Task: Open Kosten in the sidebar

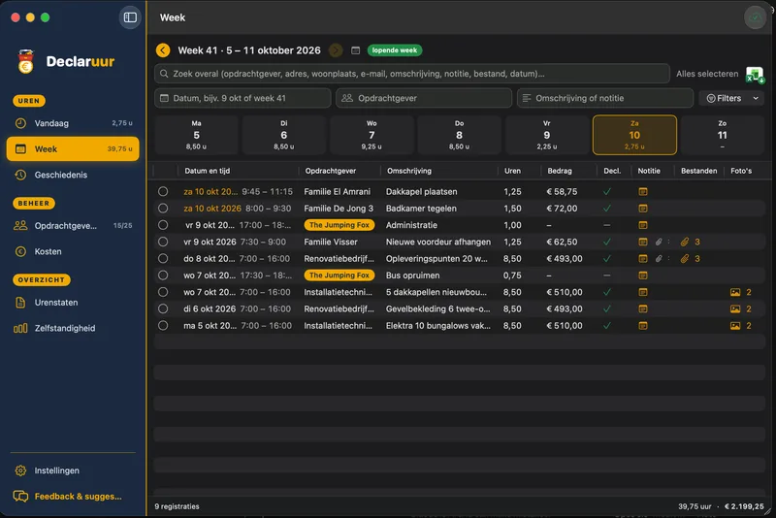Action: [73, 251]
